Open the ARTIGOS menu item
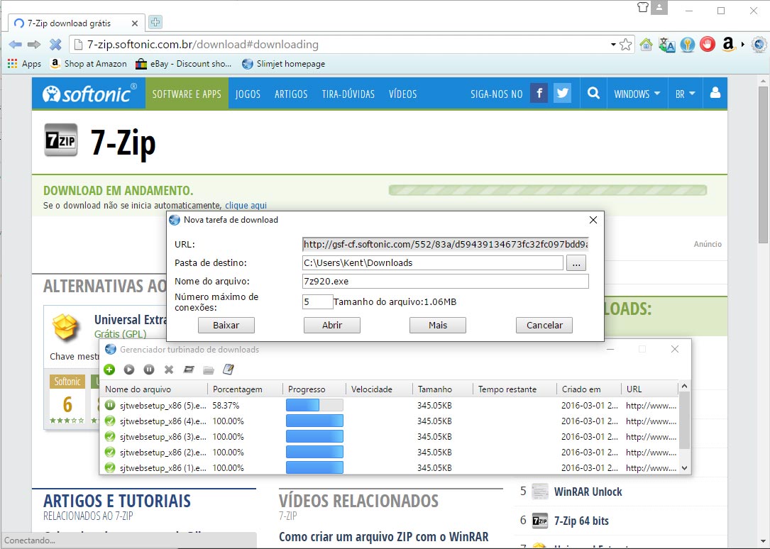770x549 pixels. 291,94
